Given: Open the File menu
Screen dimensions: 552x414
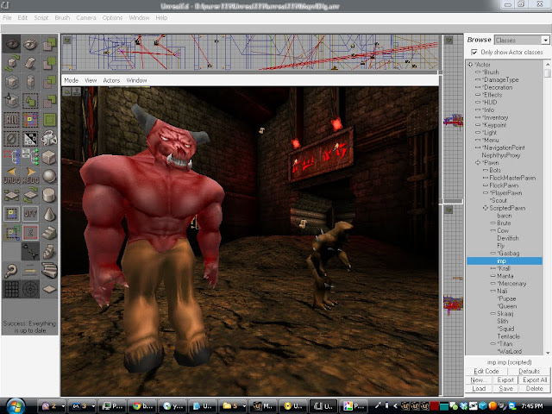Looking at the screenshot, I should point(7,17).
